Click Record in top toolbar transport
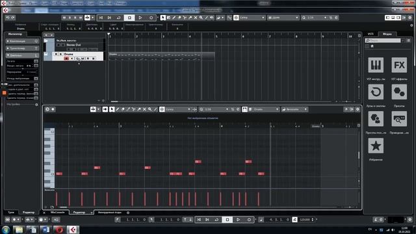The width and height of the screenshot is (416, 234). point(151,18)
